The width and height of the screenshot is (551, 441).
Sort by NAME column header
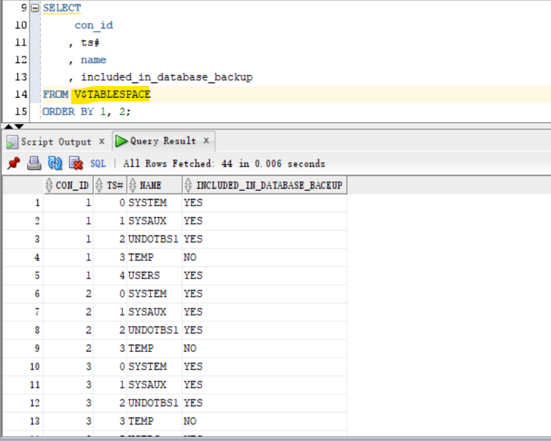pos(155,186)
